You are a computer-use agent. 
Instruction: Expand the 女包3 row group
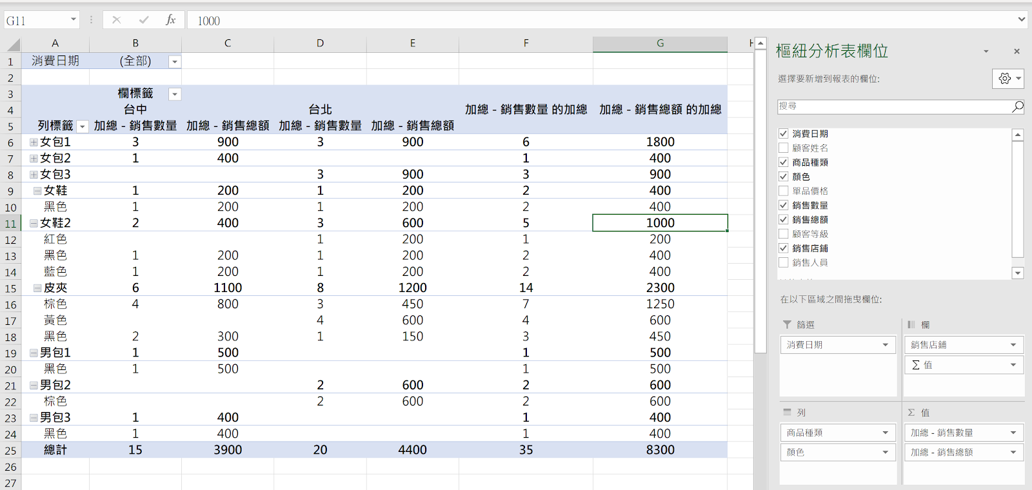34,174
